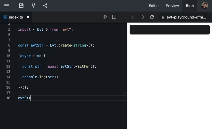Click the share icon
The height and width of the screenshot is (129, 212).
click(x=45, y=6)
